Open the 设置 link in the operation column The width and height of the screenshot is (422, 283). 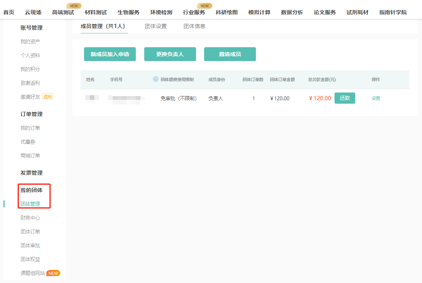tap(377, 98)
